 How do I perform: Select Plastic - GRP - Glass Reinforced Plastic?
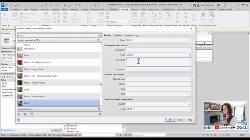click(x=58, y=76)
